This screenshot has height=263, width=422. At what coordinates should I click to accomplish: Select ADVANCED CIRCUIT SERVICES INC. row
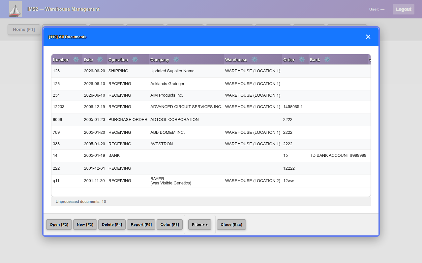(211, 107)
